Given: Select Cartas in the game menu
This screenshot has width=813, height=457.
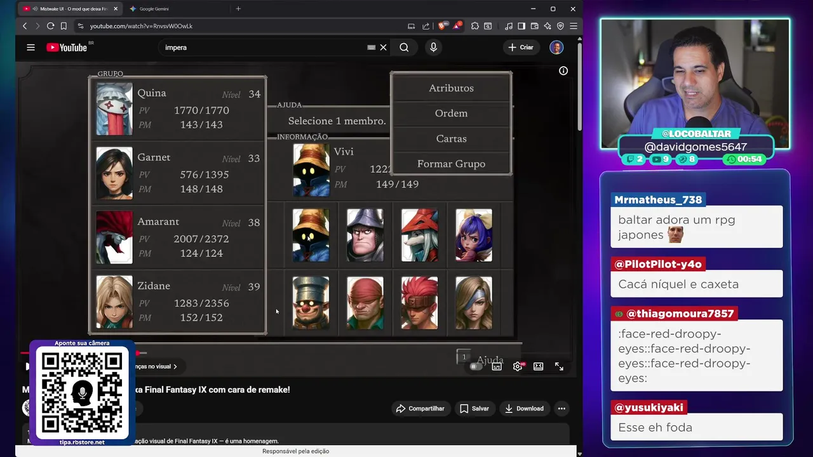Looking at the screenshot, I should click(x=451, y=138).
